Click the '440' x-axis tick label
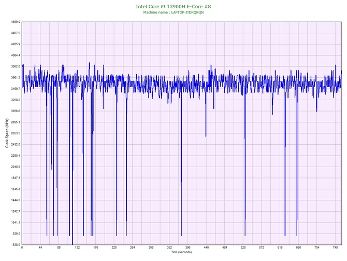The height and width of the screenshot is (261, 347). [206, 248]
